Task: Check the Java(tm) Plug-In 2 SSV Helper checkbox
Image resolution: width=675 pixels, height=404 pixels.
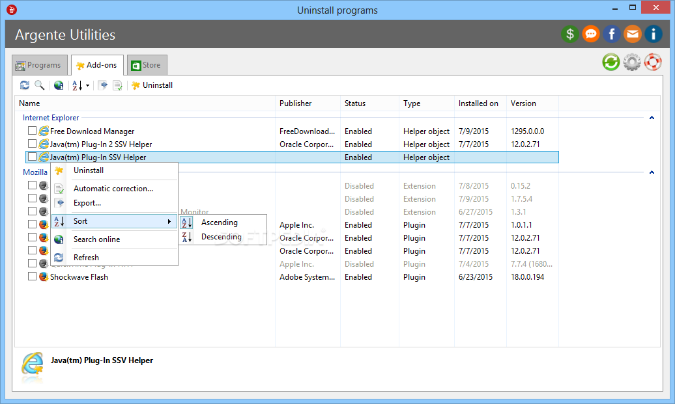Action: (x=32, y=143)
